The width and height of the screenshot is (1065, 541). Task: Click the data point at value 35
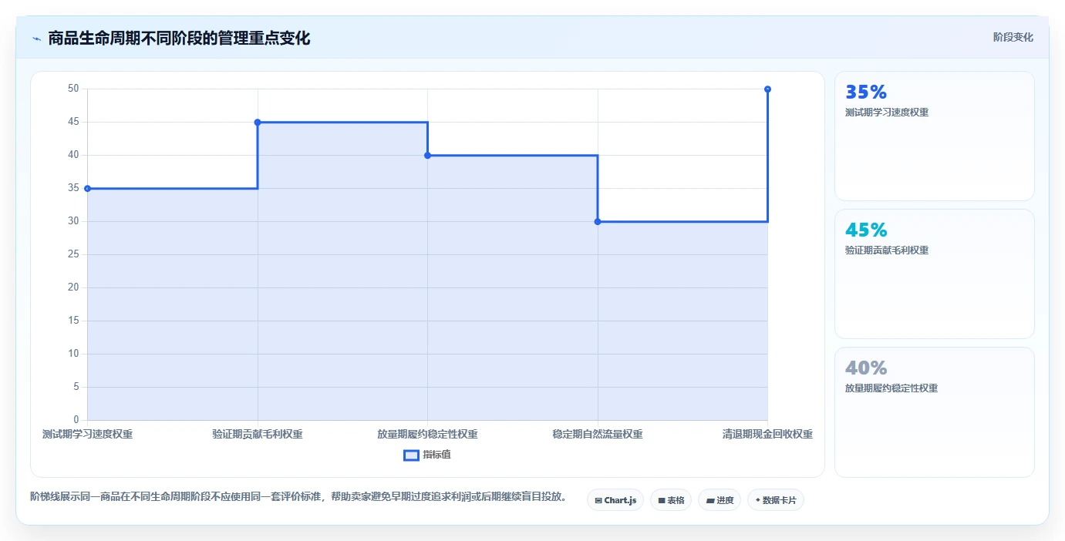click(x=87, y=188)
